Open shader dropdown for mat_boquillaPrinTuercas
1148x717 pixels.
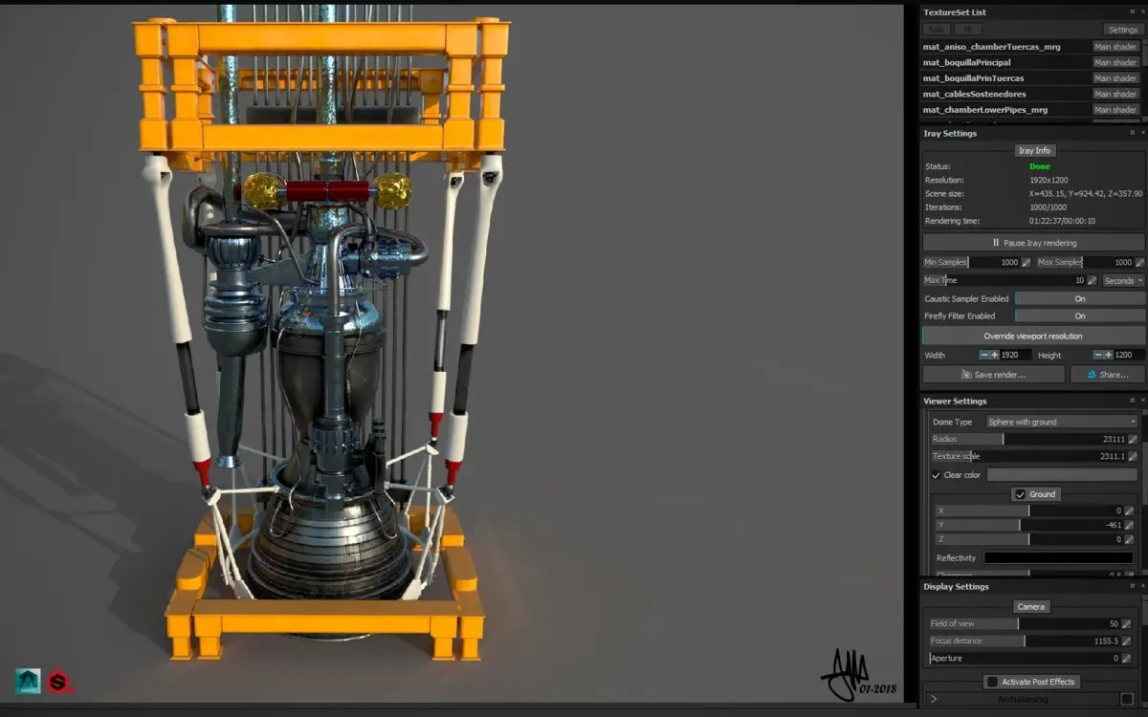tap(1115, 78)
